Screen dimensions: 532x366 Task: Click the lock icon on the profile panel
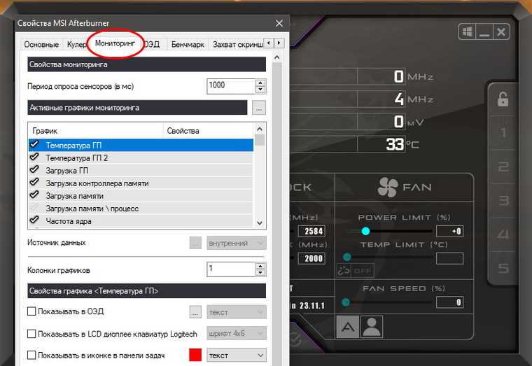pyautogui.click(x=503, y=99)
